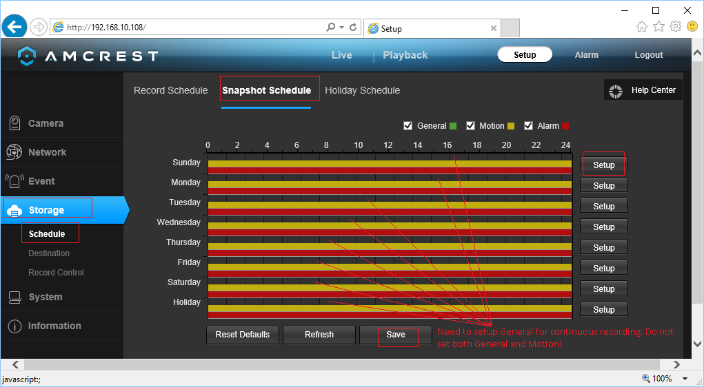
Task: Switch to the Record Schedule tab
Action: pos(170,90)
